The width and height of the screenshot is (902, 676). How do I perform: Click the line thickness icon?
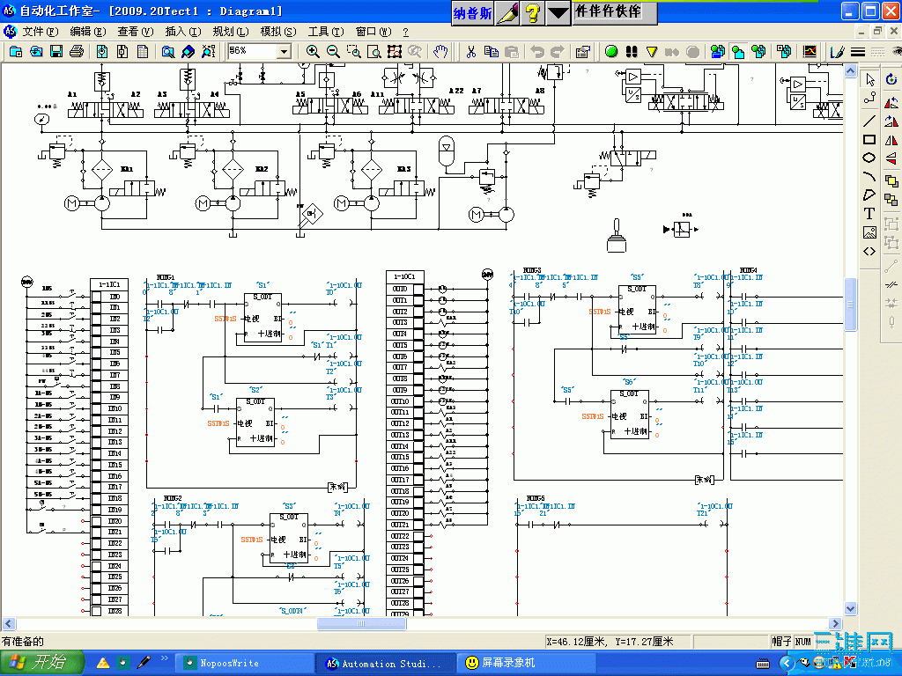click(x=858, y=52)
